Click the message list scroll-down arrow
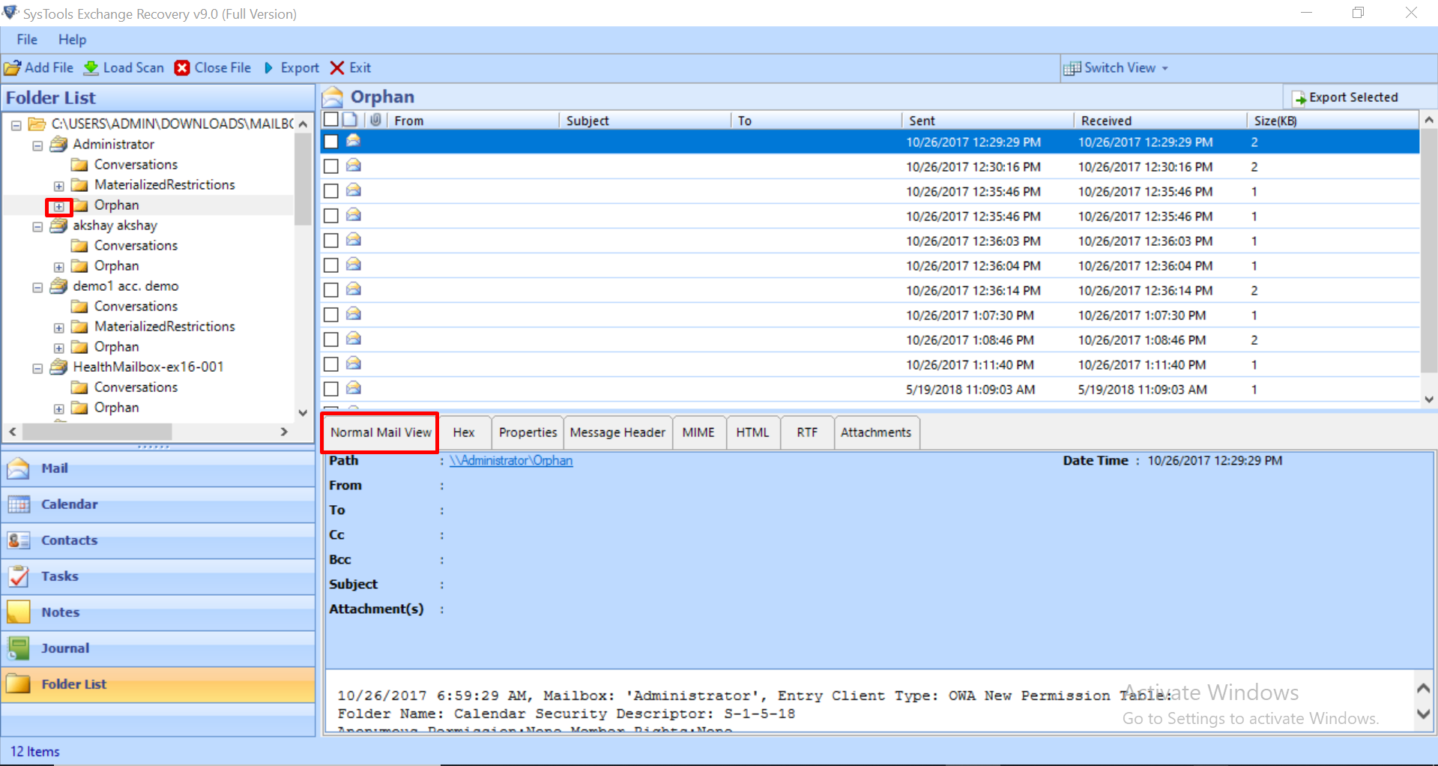1438x766 pixels. click(x=1428, y=400)
